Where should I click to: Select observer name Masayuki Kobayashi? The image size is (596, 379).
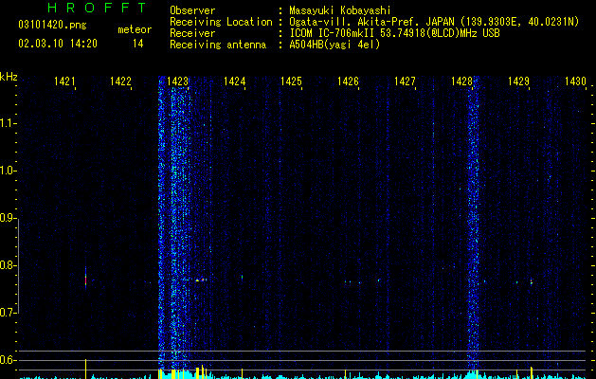tap(340, 10)
